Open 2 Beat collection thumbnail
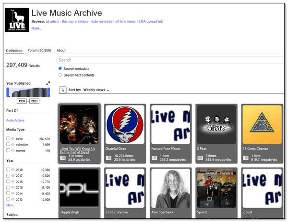288x222 pixels. (x=262, y=188)
